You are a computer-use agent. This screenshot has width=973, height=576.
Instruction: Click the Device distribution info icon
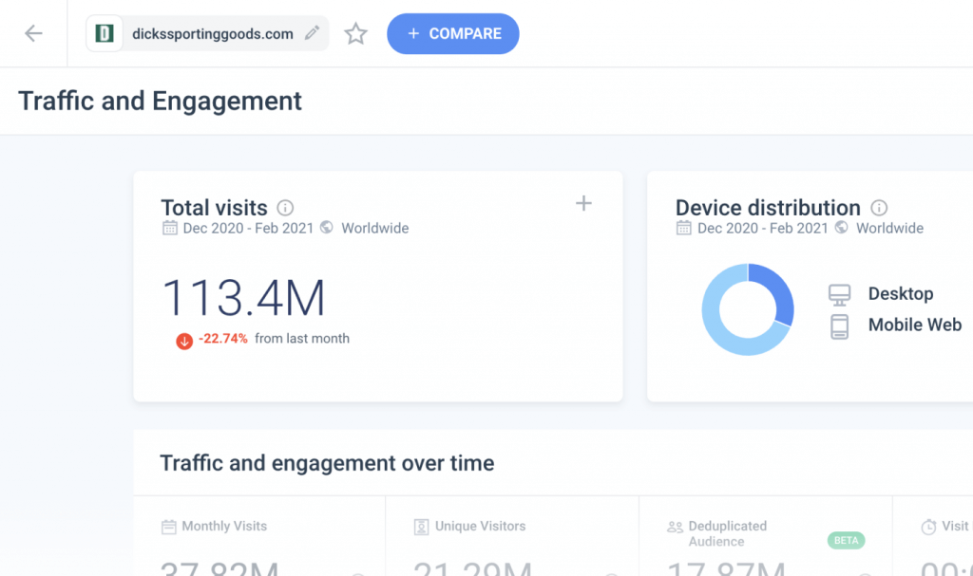pyautogui.click(x=879, y=207)
